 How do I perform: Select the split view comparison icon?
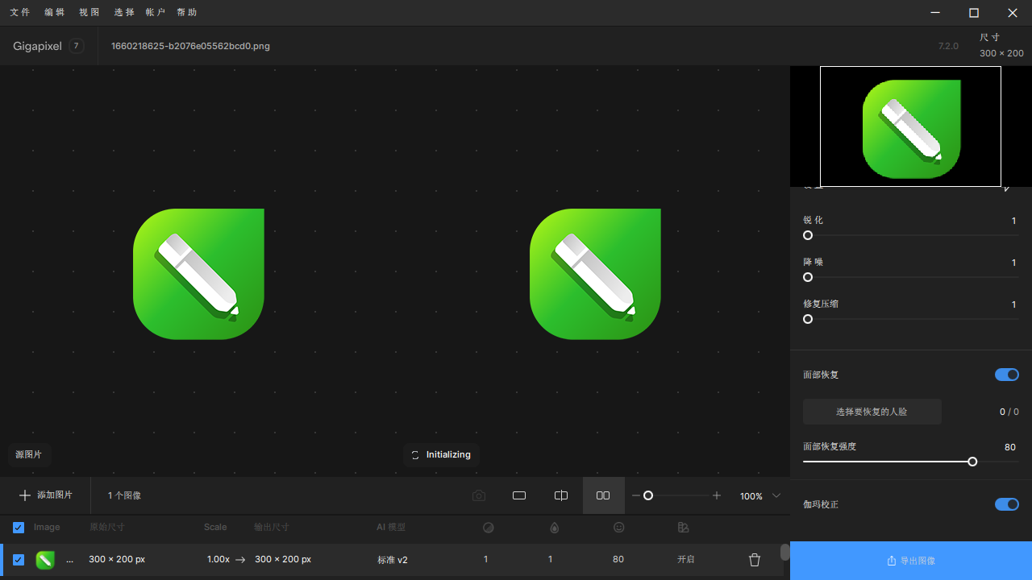[x=561, y=495]
